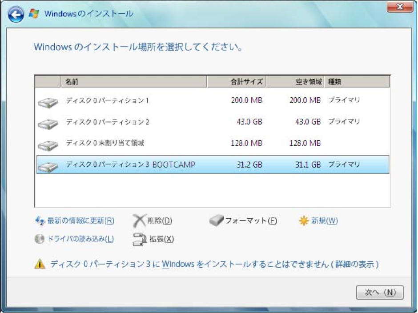Click the drive icon for 未割り当て領域 row
Viewport: 418px width, 313px height.
pyautogui.click(x=48, y=145)
